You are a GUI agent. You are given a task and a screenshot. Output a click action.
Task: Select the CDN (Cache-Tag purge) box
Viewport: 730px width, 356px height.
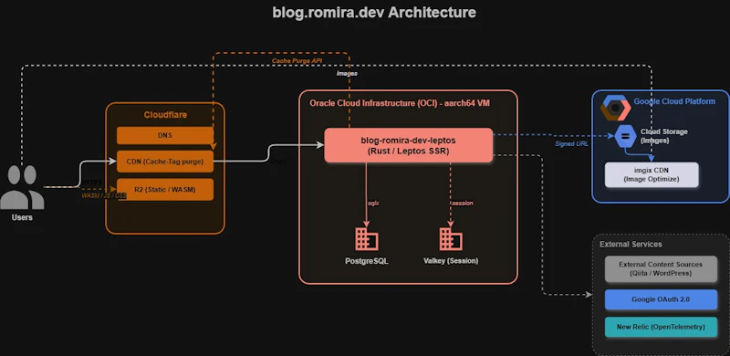(x=165, y=162)
